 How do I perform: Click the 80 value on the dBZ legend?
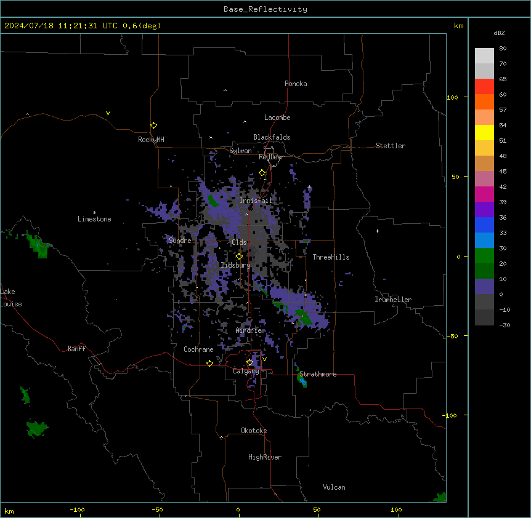point(503,49)
